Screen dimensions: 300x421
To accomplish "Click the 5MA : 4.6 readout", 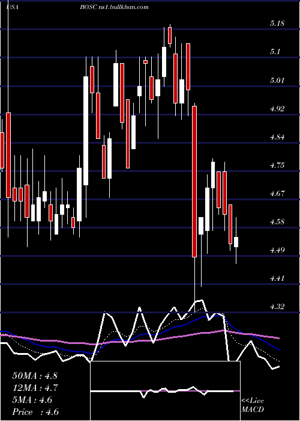I will point(32,400).
